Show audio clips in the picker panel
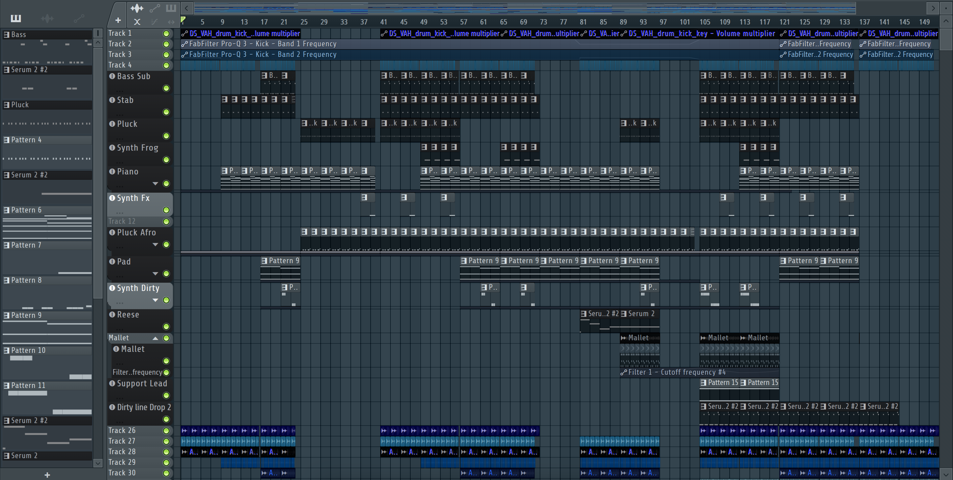Image resolution: width=953 pixels, height=480 pixels. 47,18
